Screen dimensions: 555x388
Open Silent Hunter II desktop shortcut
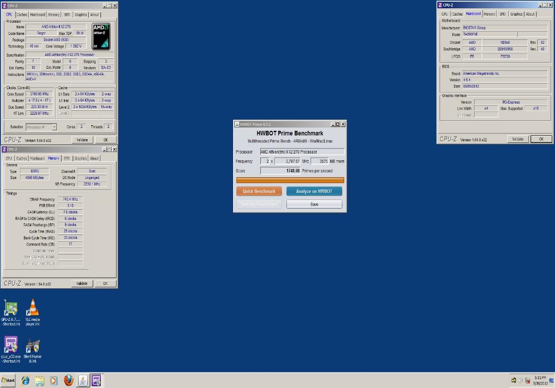click(32, 350)
